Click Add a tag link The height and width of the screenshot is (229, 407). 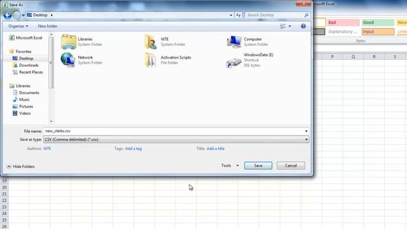[134, 148]
